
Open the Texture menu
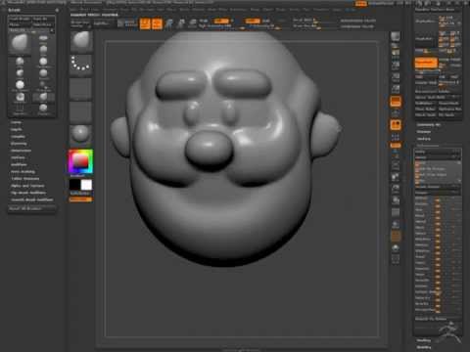(295, 10)
